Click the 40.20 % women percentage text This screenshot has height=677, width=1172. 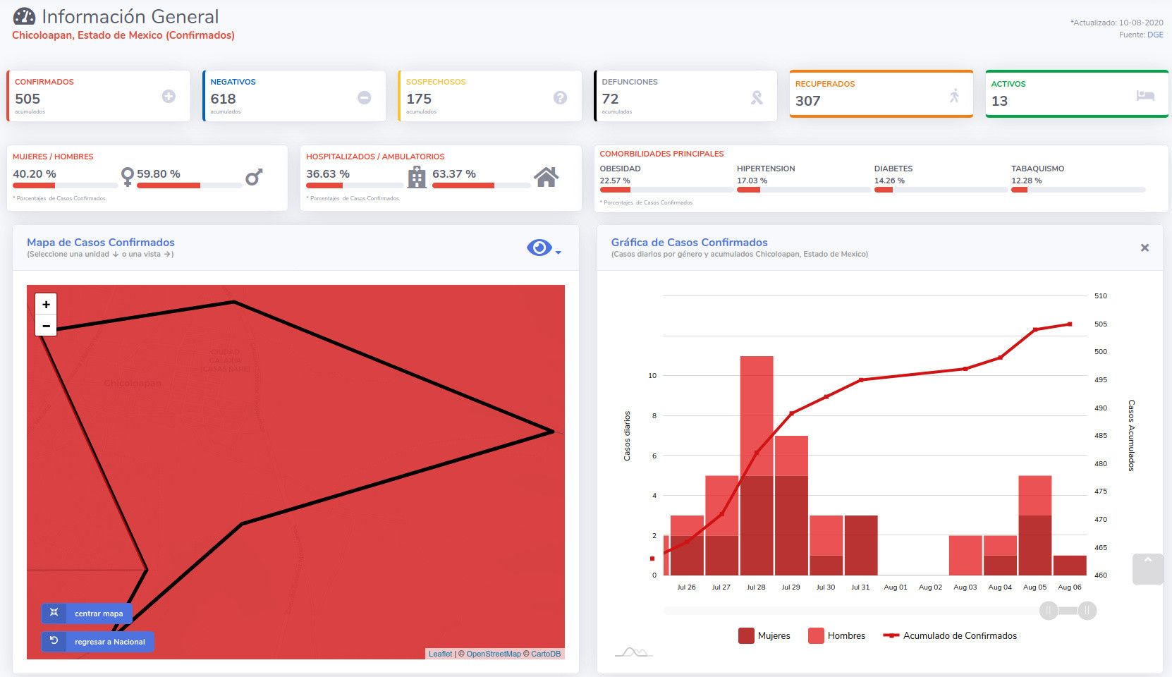(35, 173)
